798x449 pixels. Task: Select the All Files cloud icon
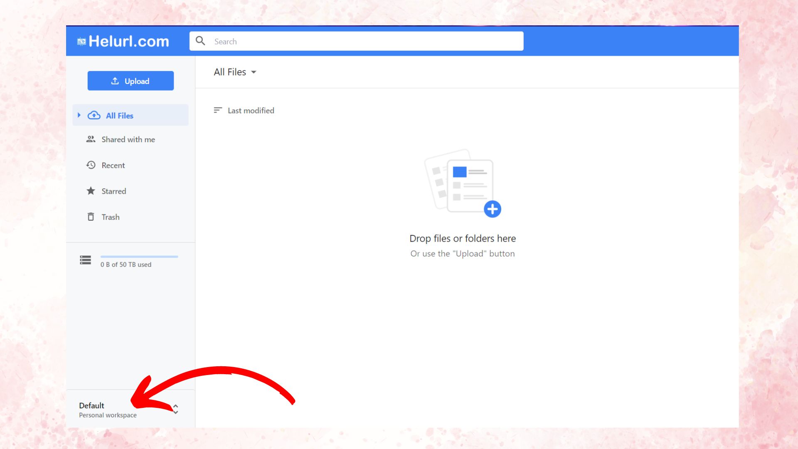[94, 115]
